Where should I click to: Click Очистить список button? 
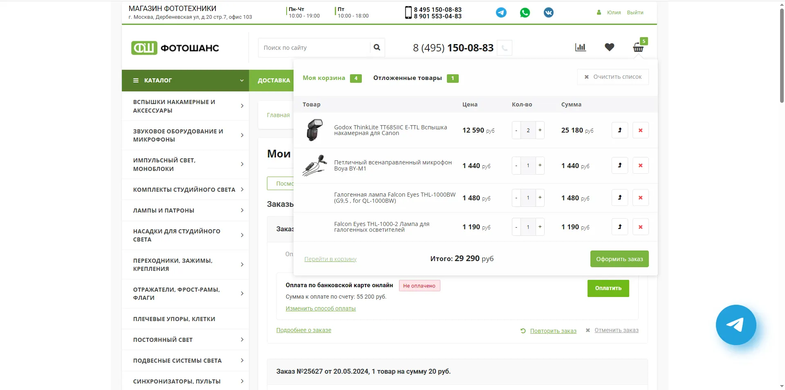click(613, 77)
